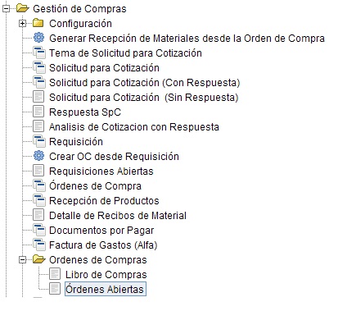Click the report icon next to Libro de Compras
Viewport: 347px width, 311px height.
[x=55, y=274]
